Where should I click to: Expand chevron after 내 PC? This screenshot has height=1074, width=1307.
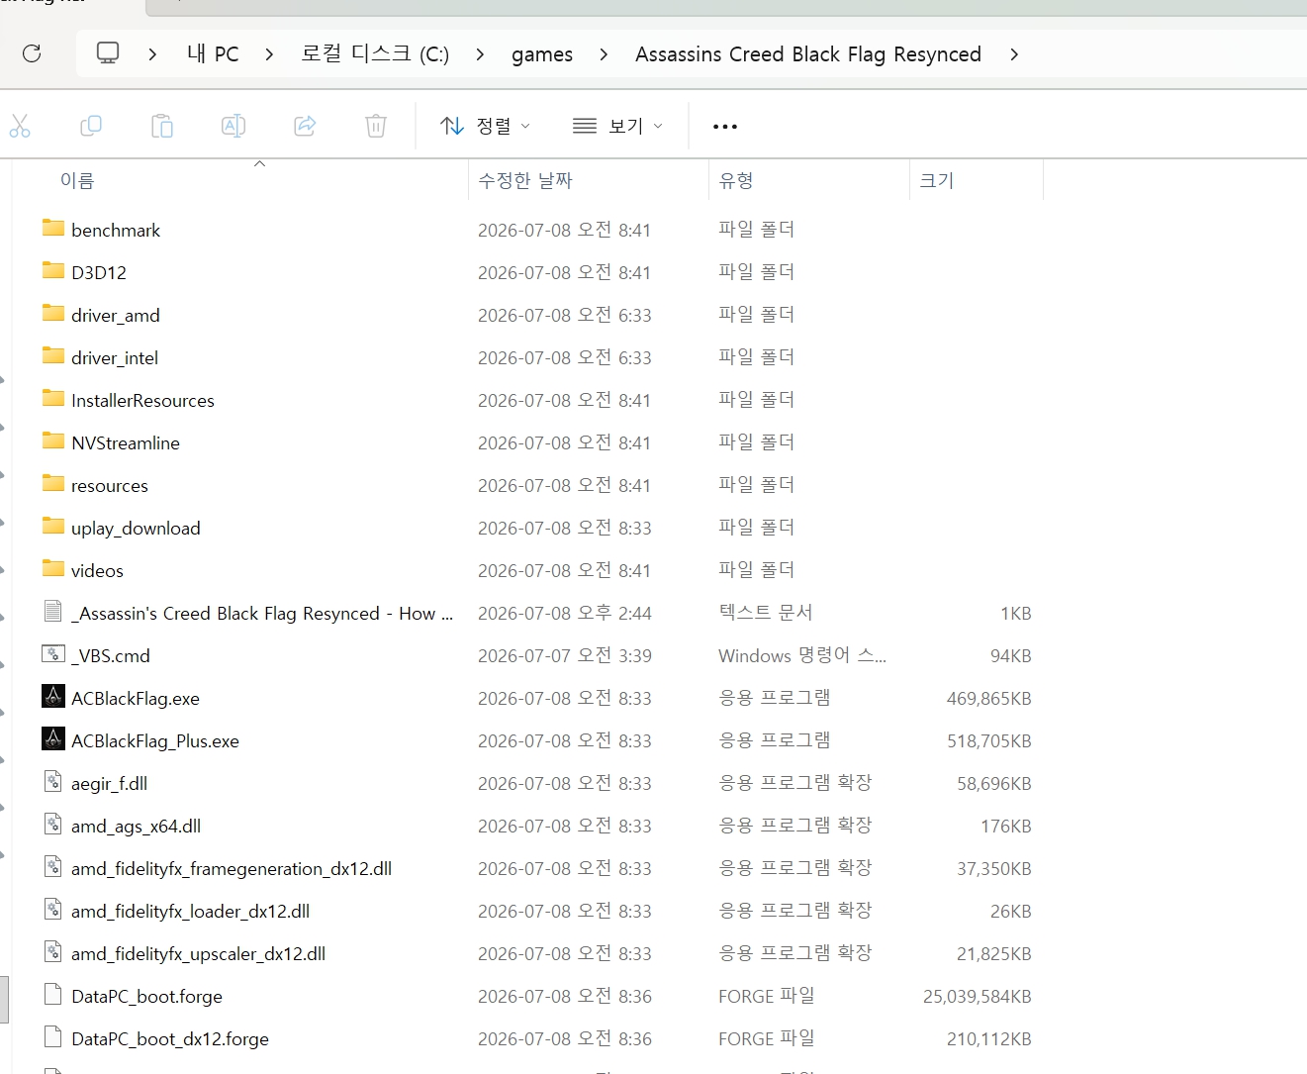click(269, 54)
